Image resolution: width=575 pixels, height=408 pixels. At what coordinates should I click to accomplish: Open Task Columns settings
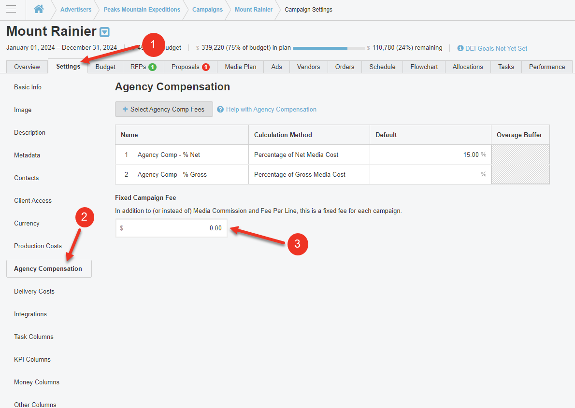tap(34, 337)
